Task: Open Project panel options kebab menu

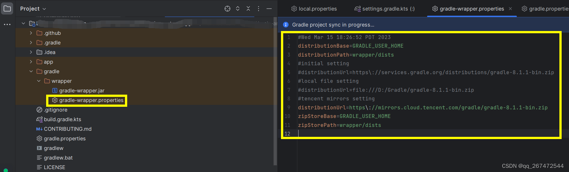Action: click(259, 9)
